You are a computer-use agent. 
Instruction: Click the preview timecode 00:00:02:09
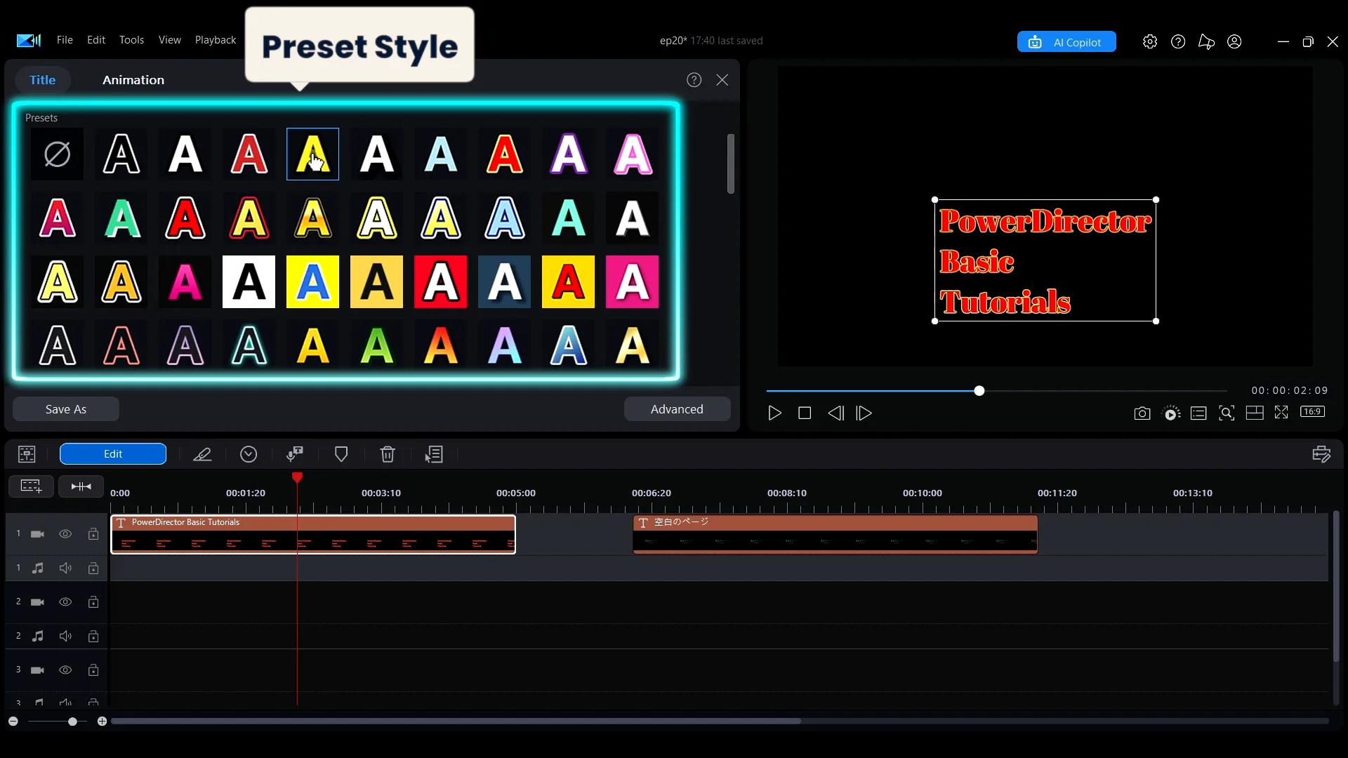pos(1290,390)
